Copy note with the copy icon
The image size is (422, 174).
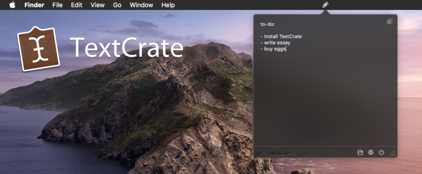[389, 21]
